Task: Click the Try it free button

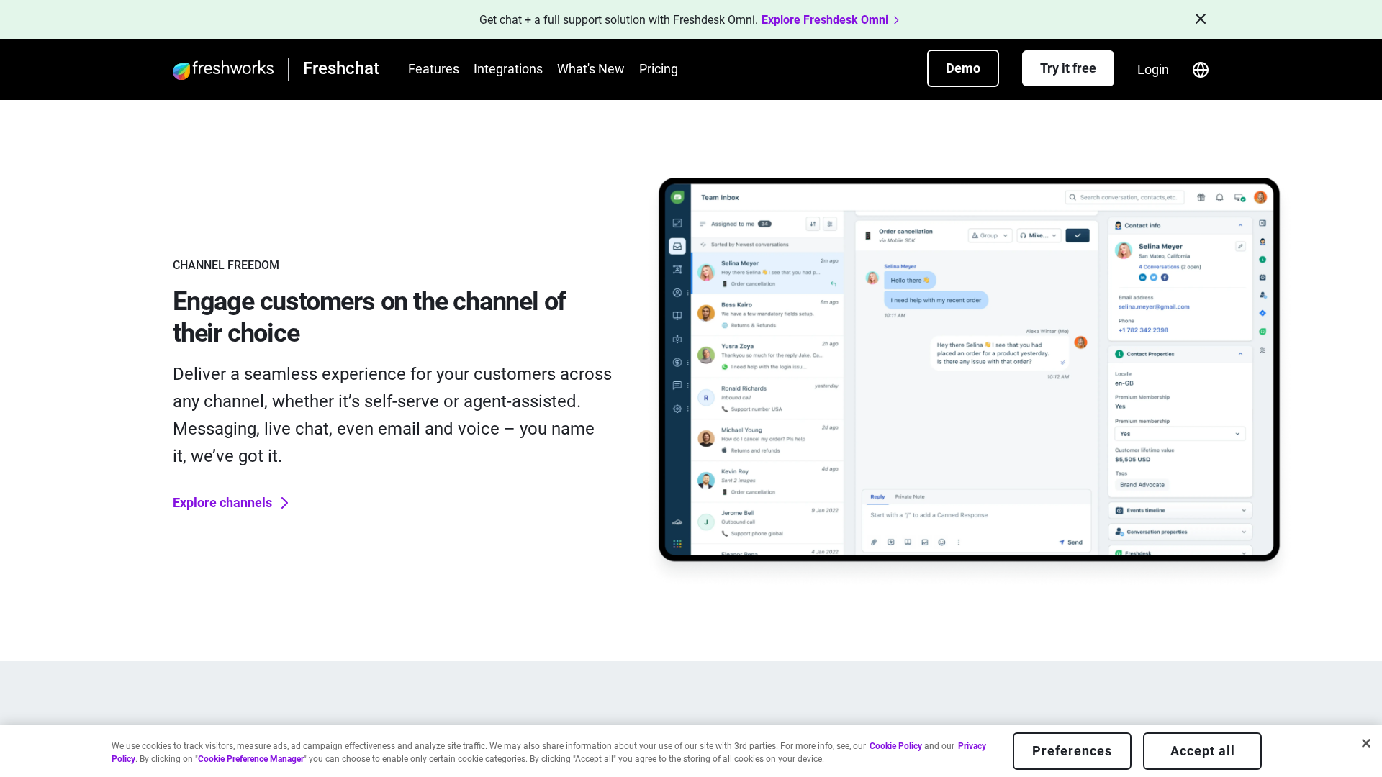Action: pos(1067,68)
